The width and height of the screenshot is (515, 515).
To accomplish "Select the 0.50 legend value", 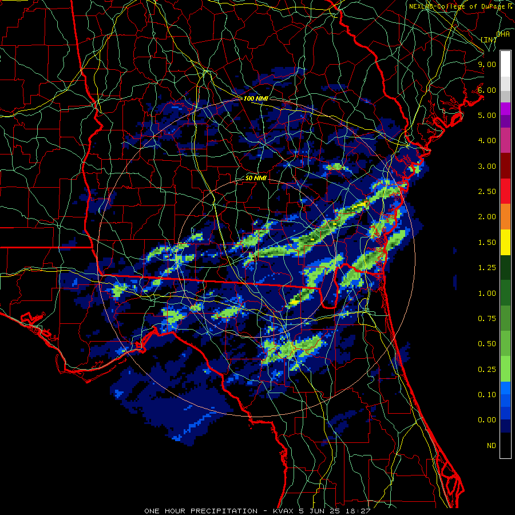I will pos(487,344).
